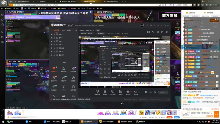The width and height of the screenshot is (220, 124).
Task: Open the companion settings gear icon
Action: [155, 92]
